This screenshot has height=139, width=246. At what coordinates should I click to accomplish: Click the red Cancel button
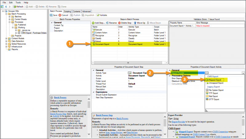[x=63, y=15]
